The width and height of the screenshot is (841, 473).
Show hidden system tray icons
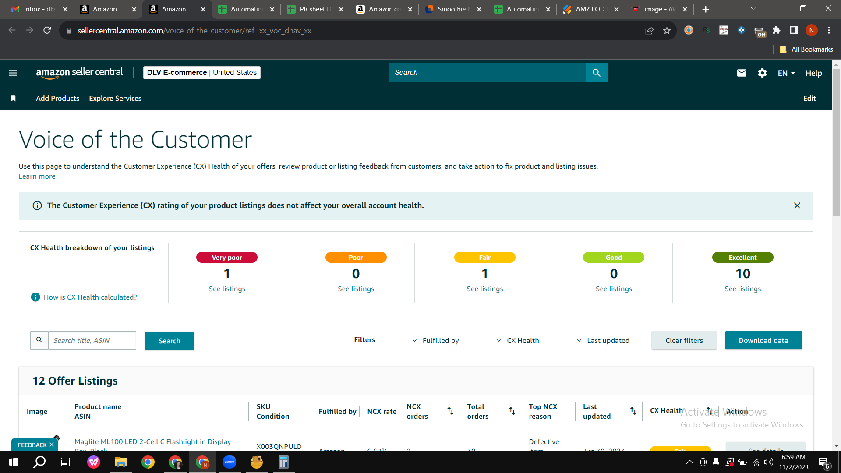point(689,462)
